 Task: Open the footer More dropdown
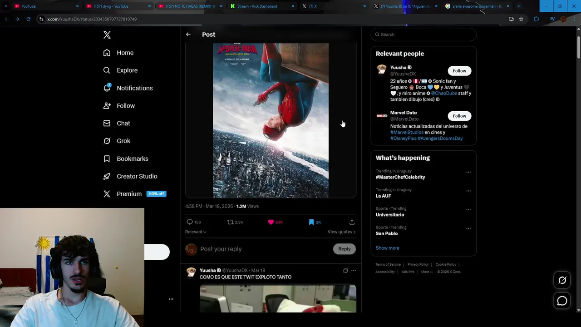click(x=427, y=272)
